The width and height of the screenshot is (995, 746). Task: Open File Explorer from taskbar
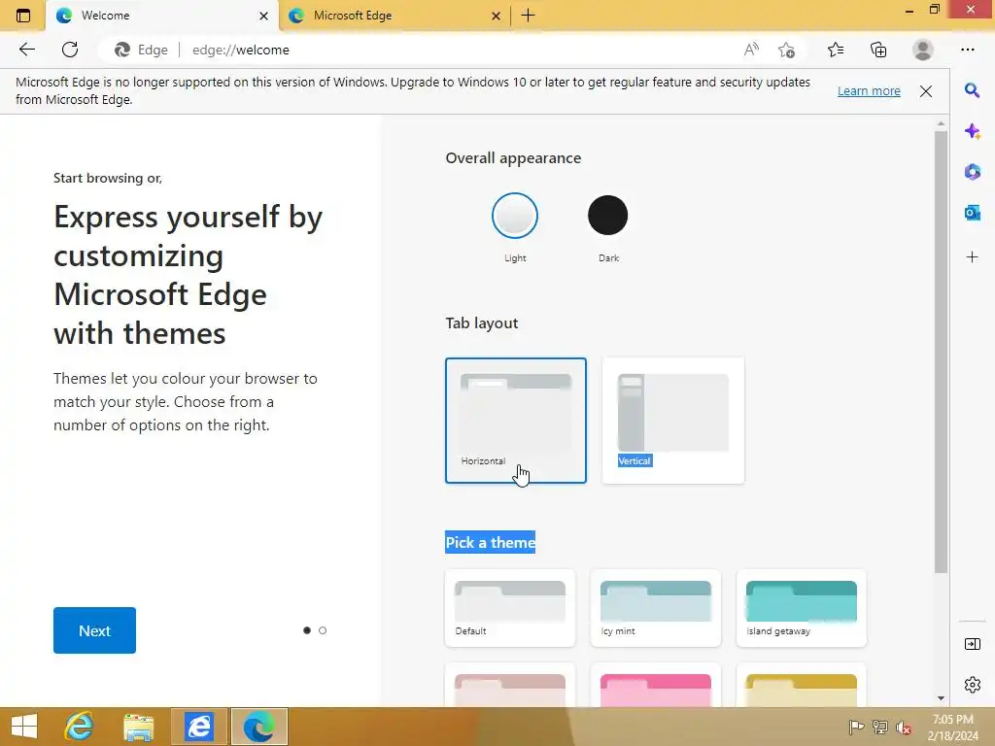(x=138, y=727)
